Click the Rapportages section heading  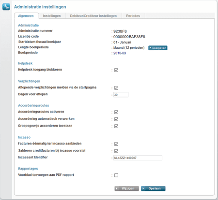click(x=28, y=169)
